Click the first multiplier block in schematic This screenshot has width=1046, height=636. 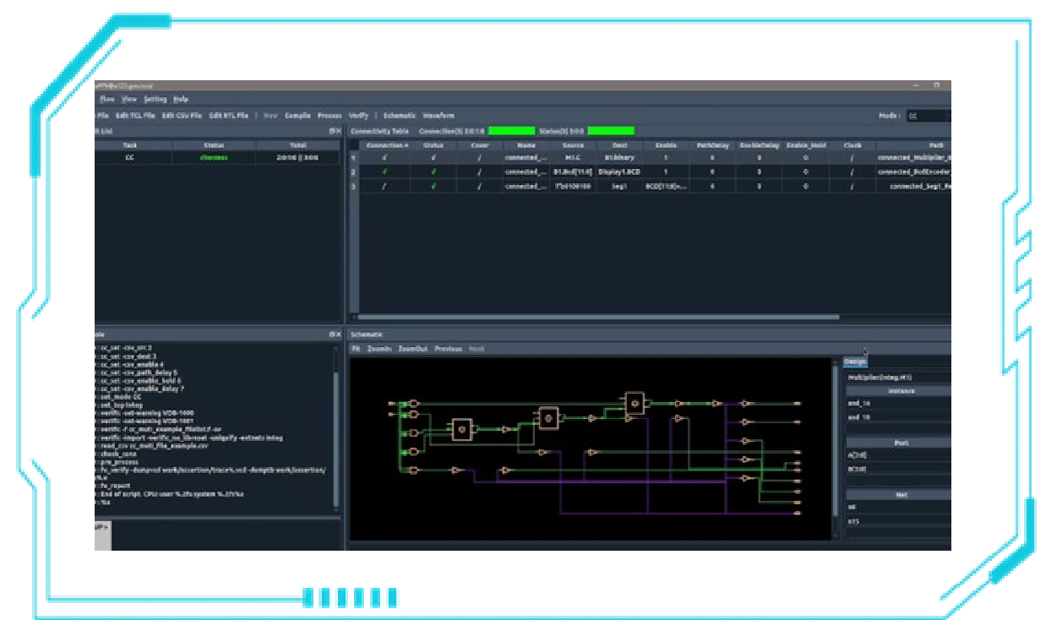[x=461, y=429]
